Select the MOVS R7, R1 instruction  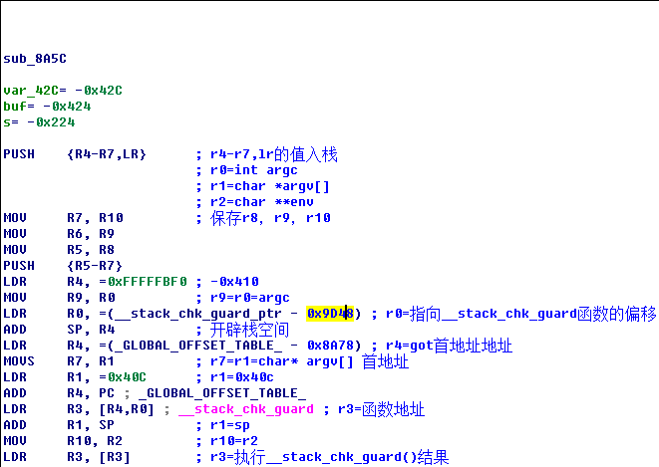[59, 361]
